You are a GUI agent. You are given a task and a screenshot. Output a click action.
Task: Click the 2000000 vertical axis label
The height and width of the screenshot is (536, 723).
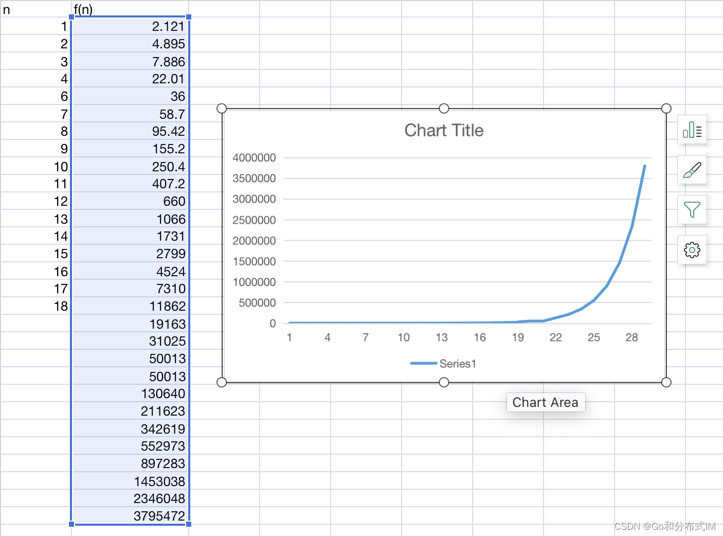254,241
